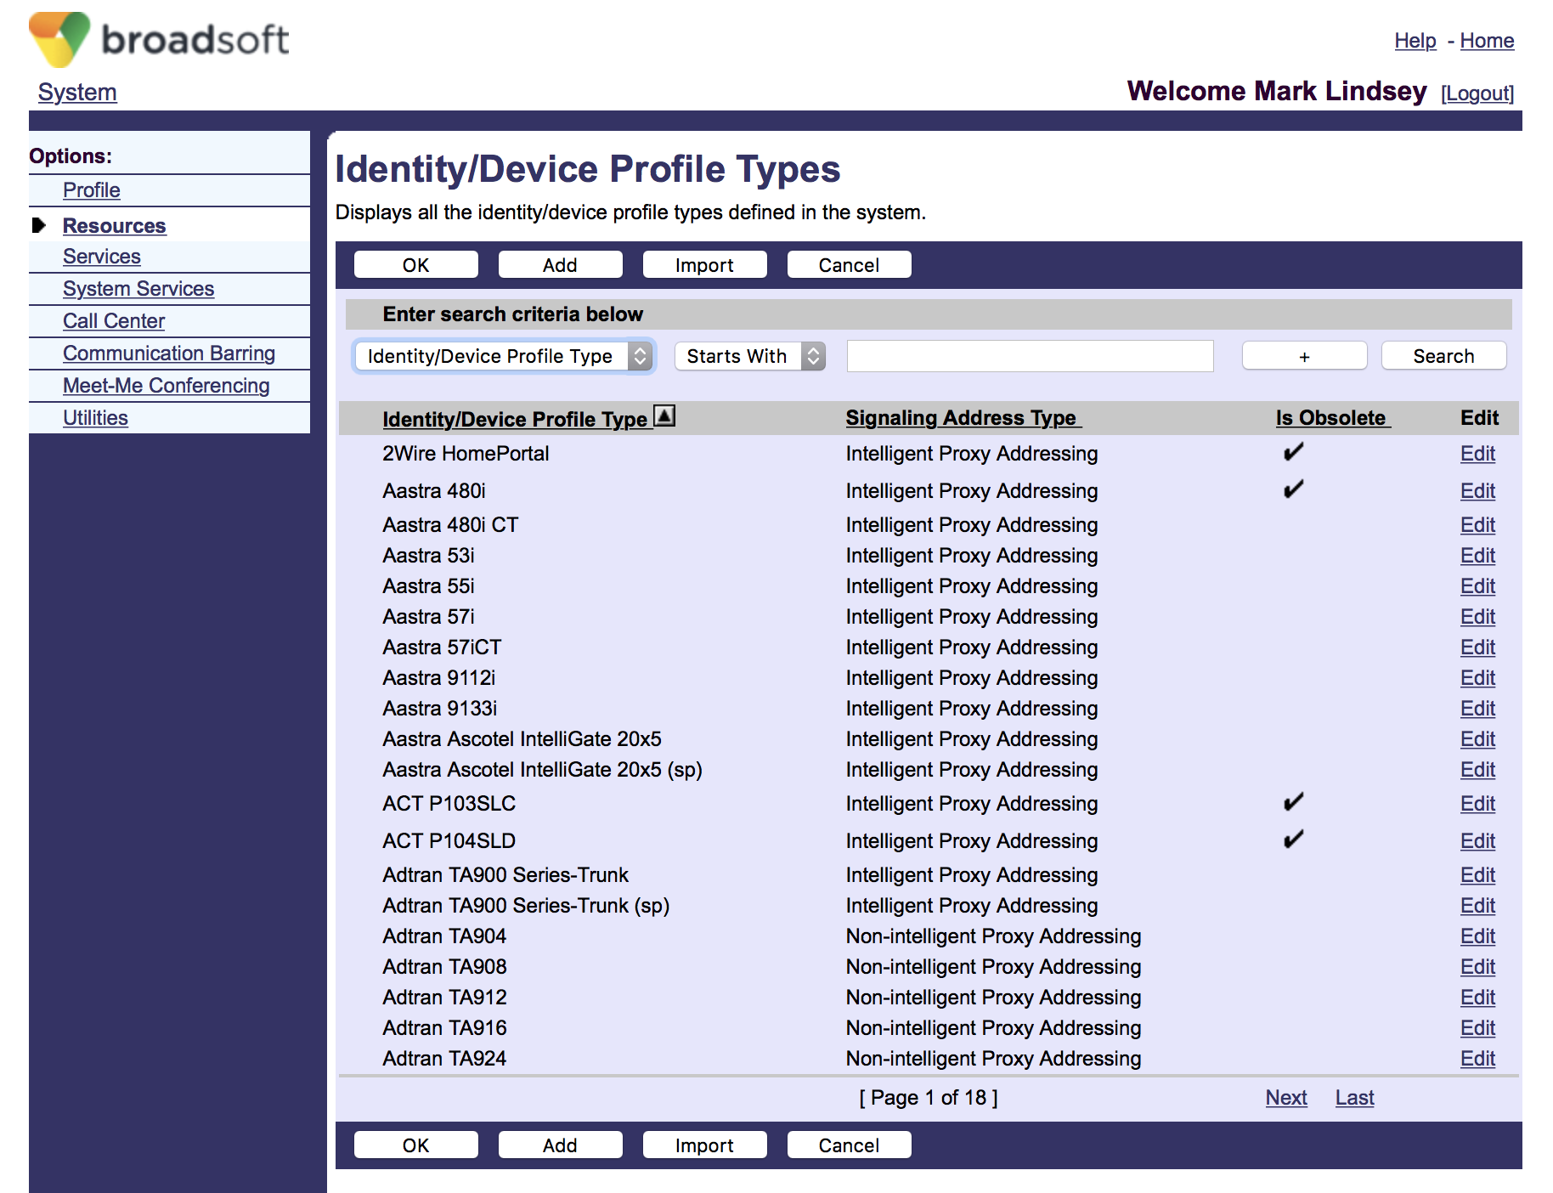
Task: Click the System breadcrumb link
Action: (x=77, y=92)
